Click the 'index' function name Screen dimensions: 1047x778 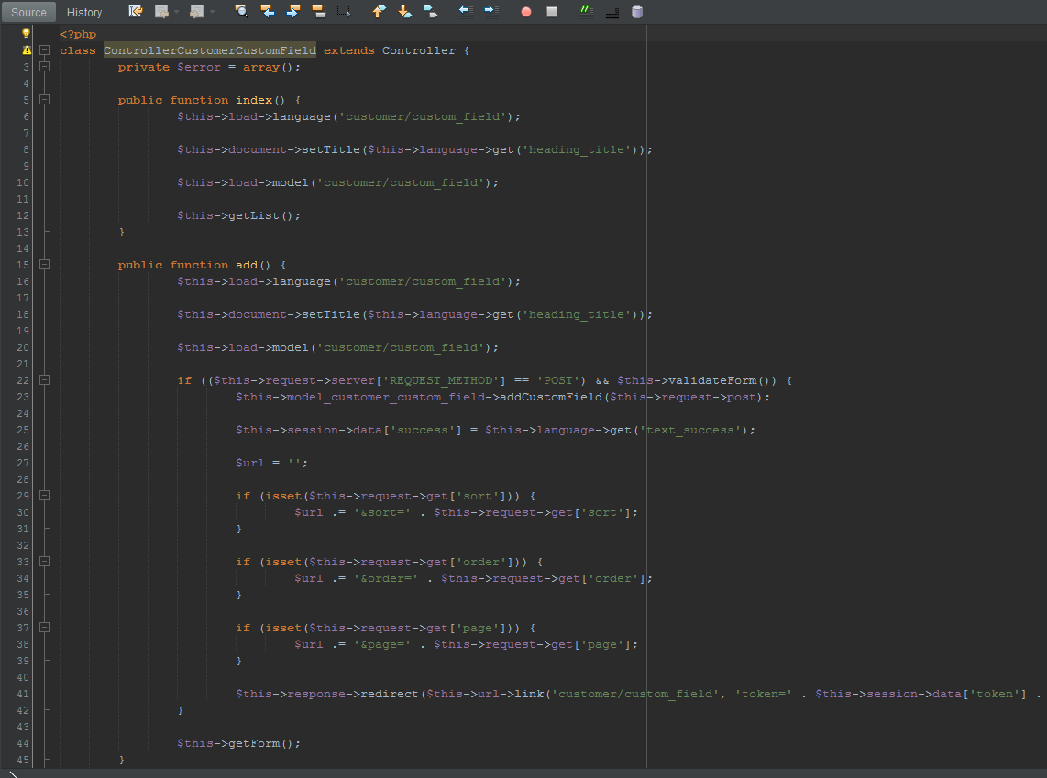(254, 100)
